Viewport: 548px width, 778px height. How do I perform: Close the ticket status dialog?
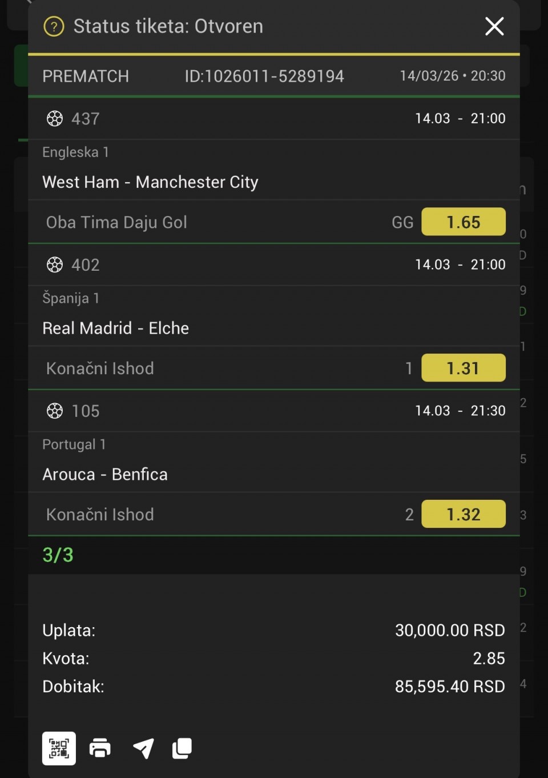[x=494, y=26]
